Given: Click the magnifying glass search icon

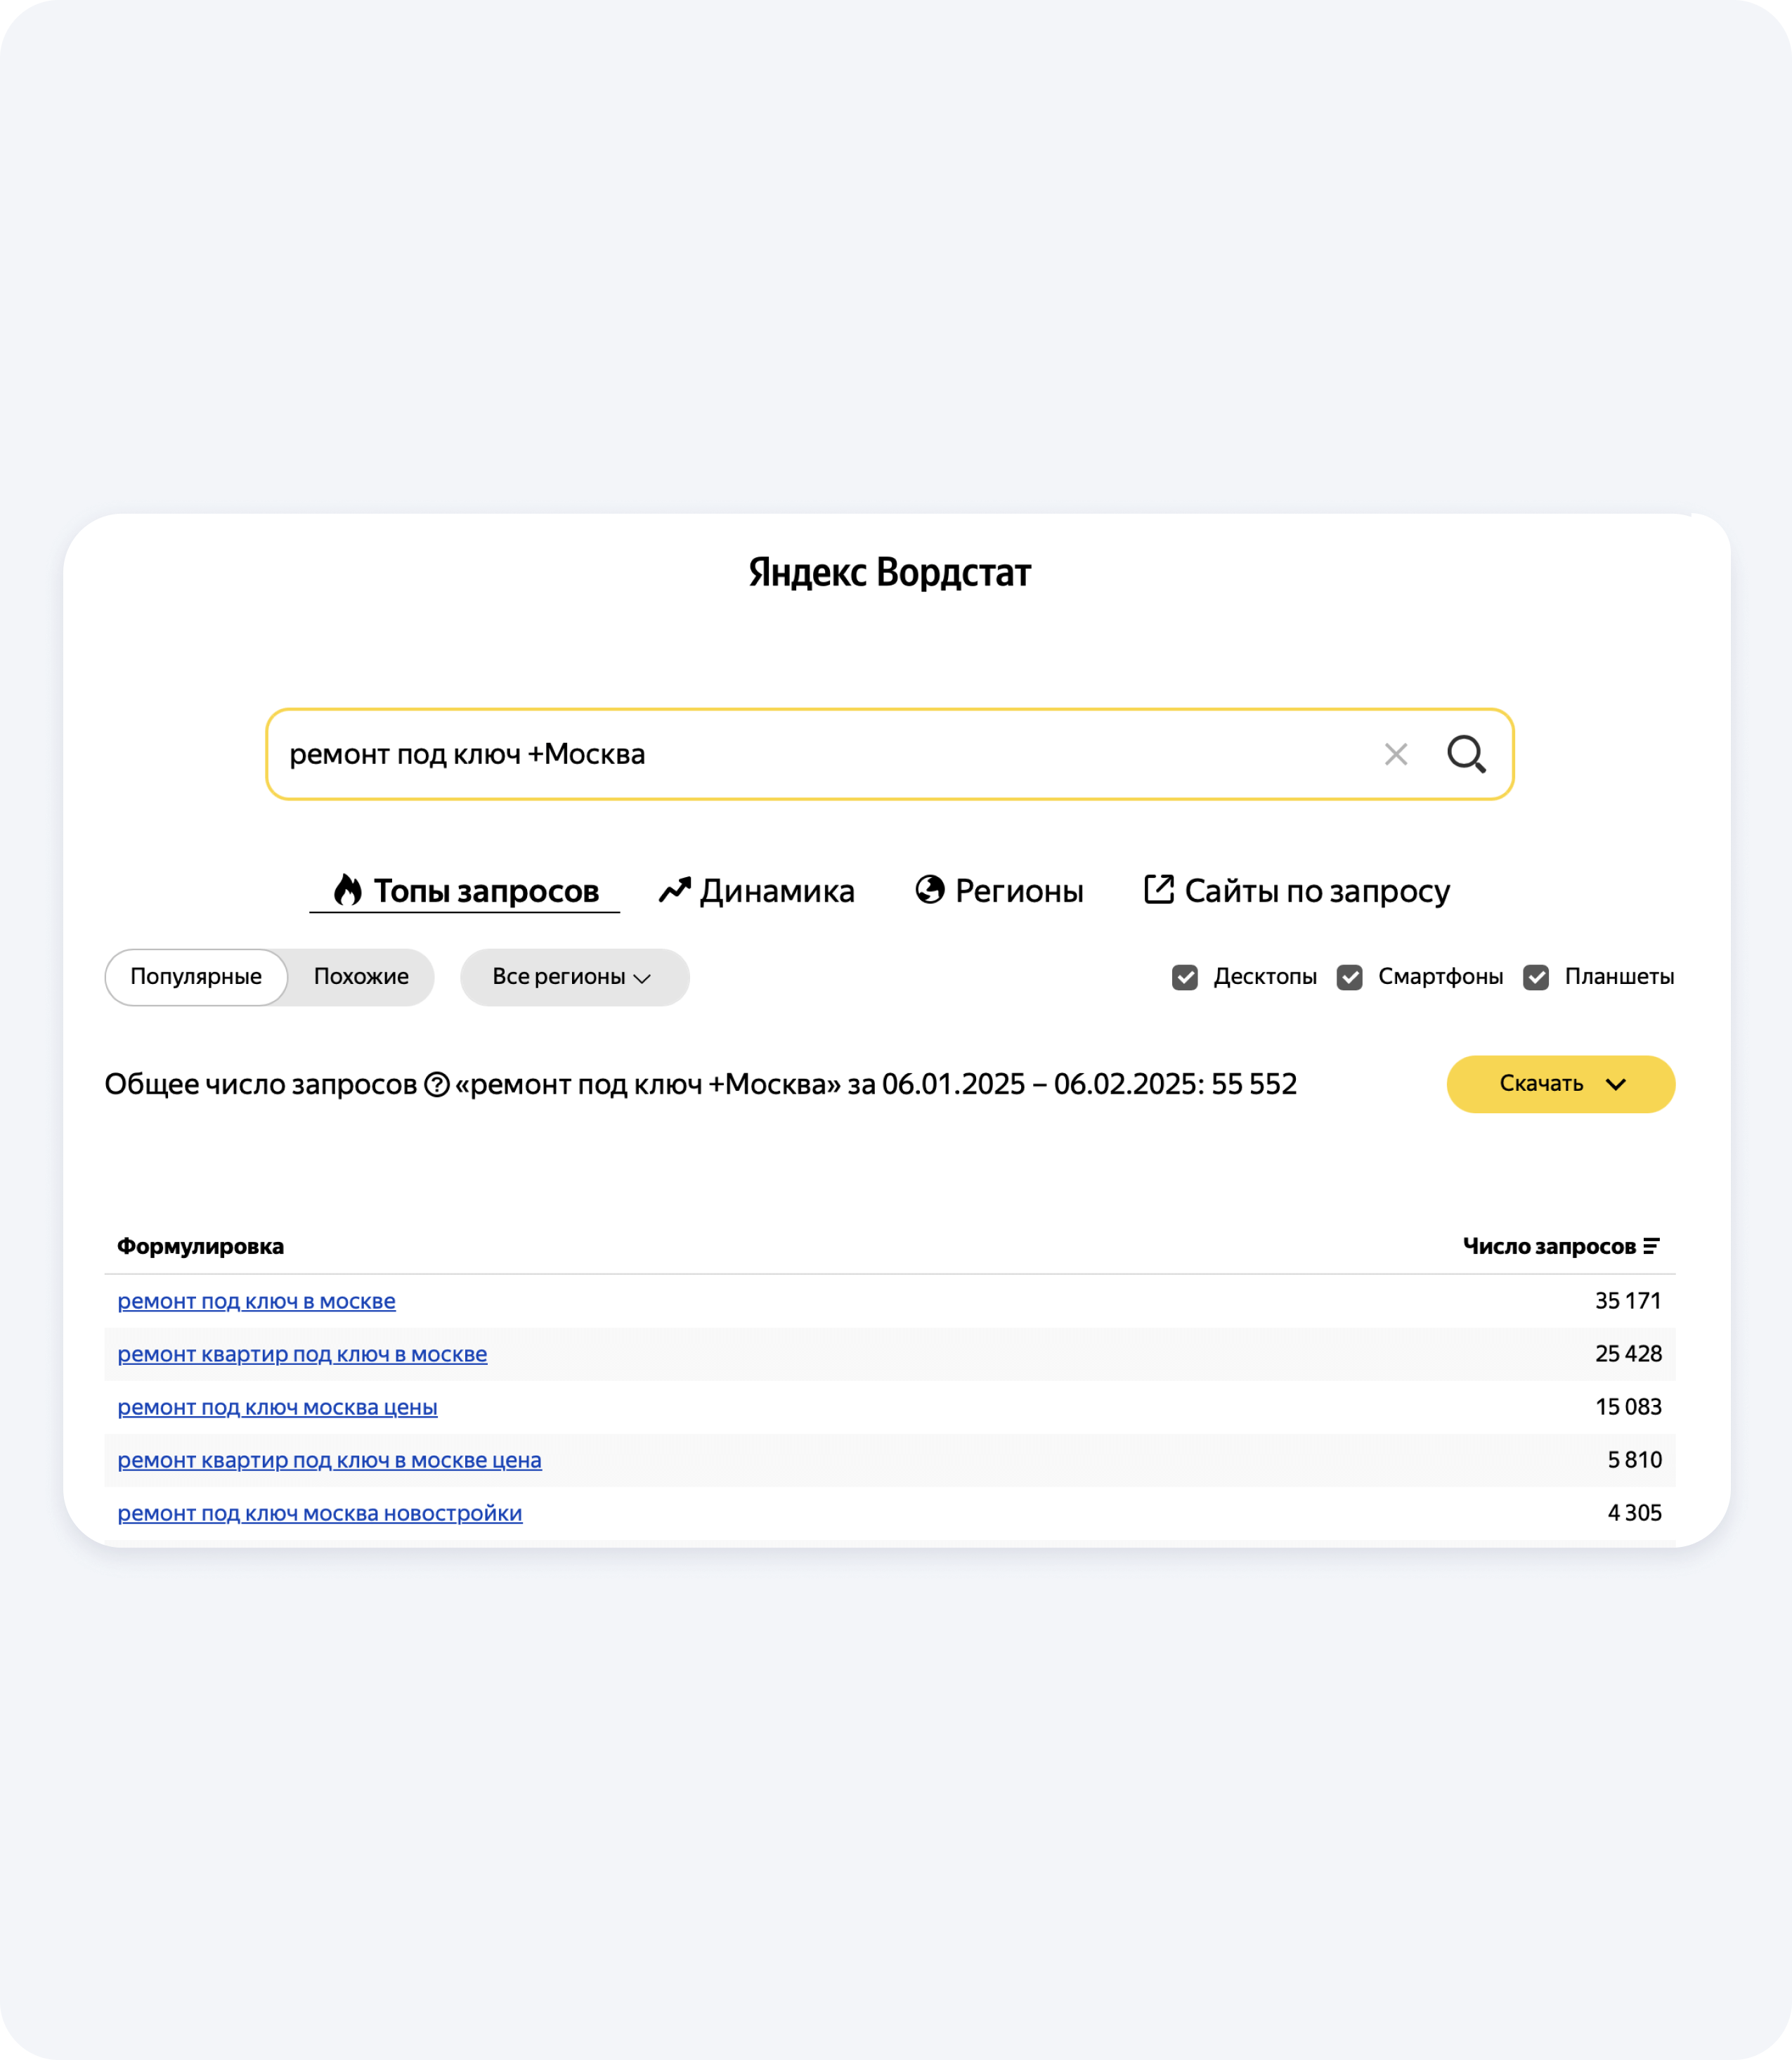Looking at the screenshot, I should pyautogui.click(x=1466, y=754).
